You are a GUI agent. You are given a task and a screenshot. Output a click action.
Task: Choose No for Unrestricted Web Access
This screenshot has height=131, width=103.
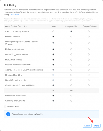coord(53,96)
